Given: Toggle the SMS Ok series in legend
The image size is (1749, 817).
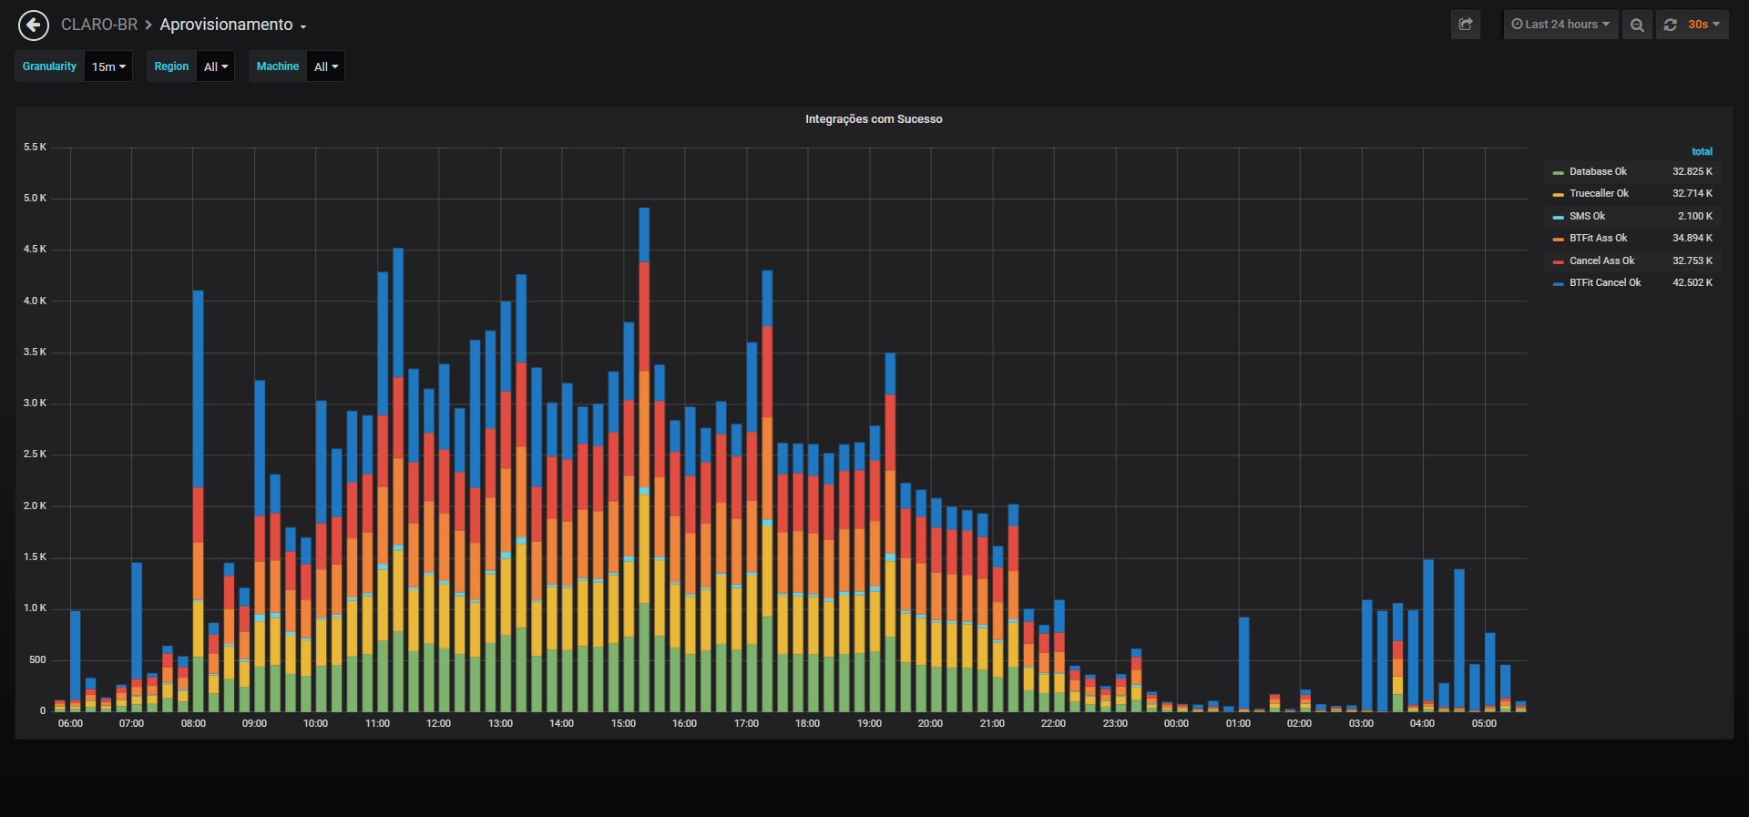Looking at the screenshot, I should pos(1587,216).
